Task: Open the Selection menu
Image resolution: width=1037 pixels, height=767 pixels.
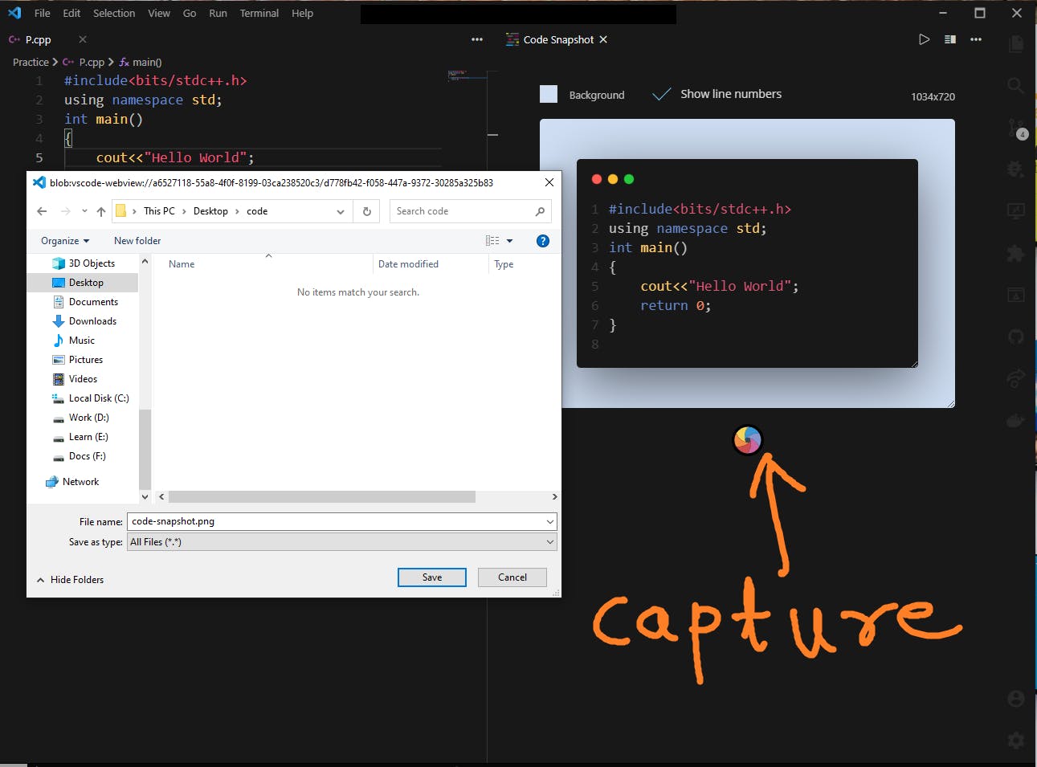Action: click(114, 13)
